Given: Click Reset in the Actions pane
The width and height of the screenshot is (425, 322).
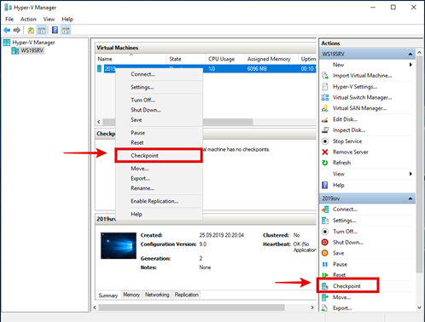Looking at the screenshot, I should tap(340, 275).
